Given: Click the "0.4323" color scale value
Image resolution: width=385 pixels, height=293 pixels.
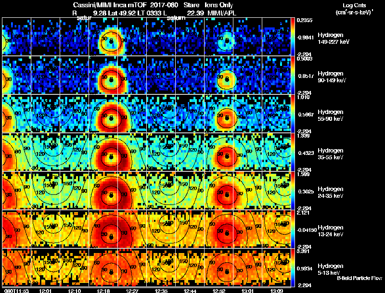Looking at the screenshot, I should click(x=305, y=153).
